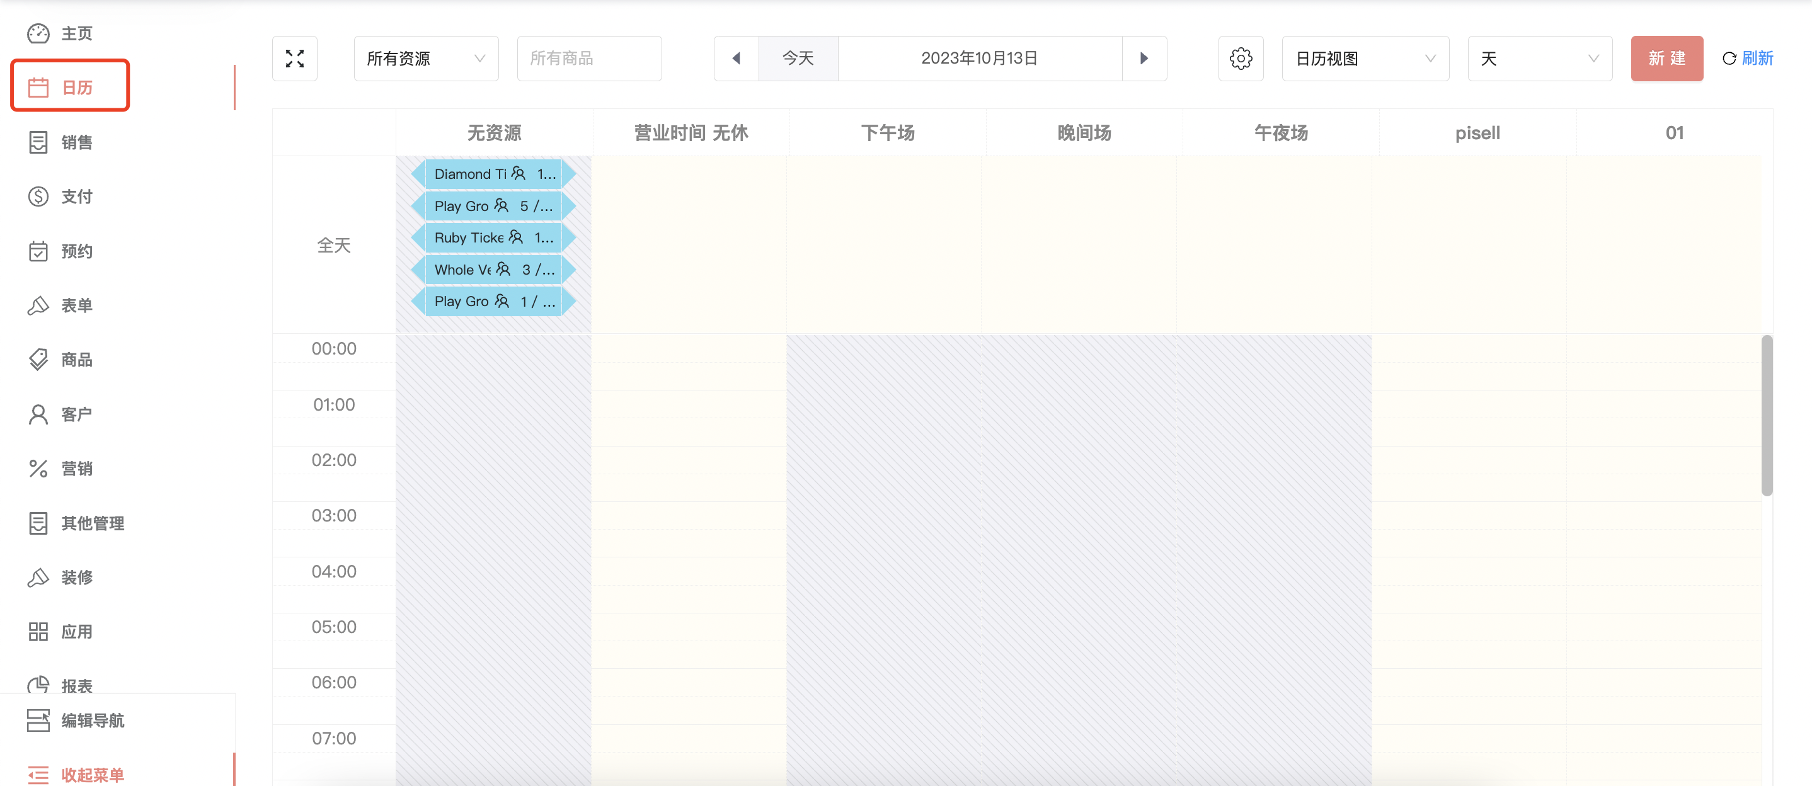Viewport: 1812px width, 786px height.
Task: Click the 07:00 time label
Action: [x=334, y=738]
